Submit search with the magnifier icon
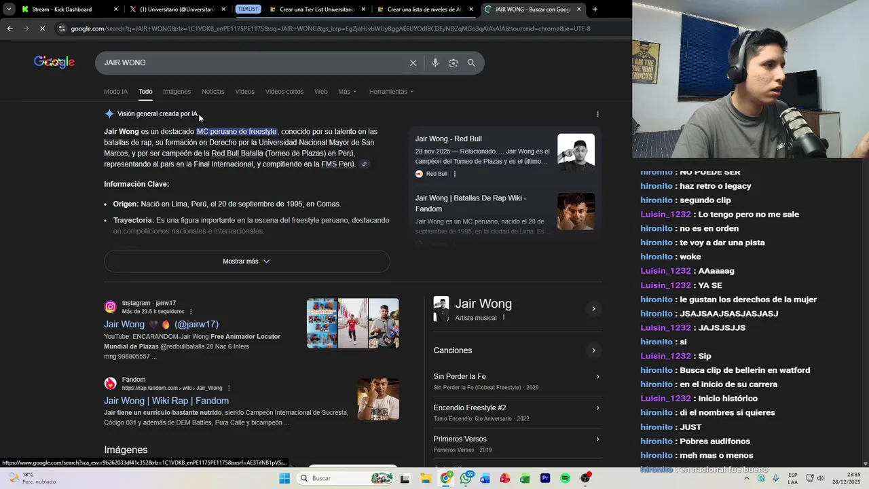Image resolution: width=869 pixels, height=489 pixels. pos(471,63)
